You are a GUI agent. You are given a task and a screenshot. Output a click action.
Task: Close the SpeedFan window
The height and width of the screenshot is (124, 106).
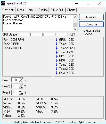click(100, 3)
